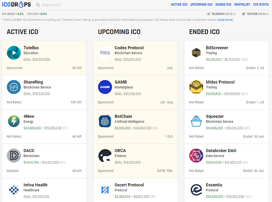Click the Midas Protocol logo

click(x=196, y=87)
